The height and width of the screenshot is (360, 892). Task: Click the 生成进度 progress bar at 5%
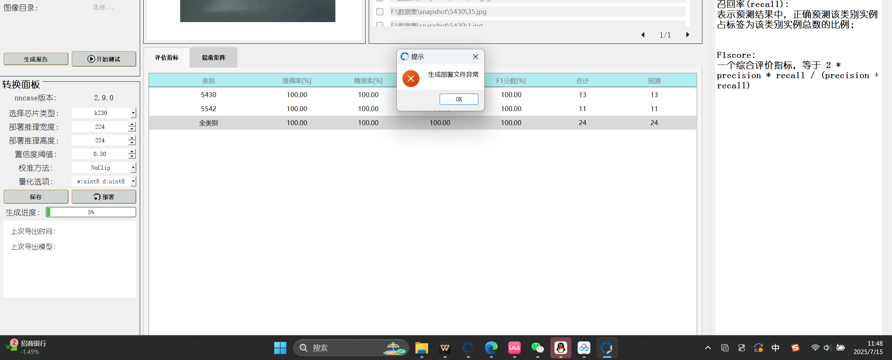pos(91,212)
